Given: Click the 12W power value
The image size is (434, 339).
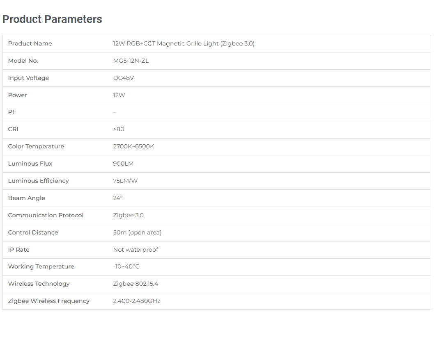Looking at the screenshot, I should tap(119, 95).
